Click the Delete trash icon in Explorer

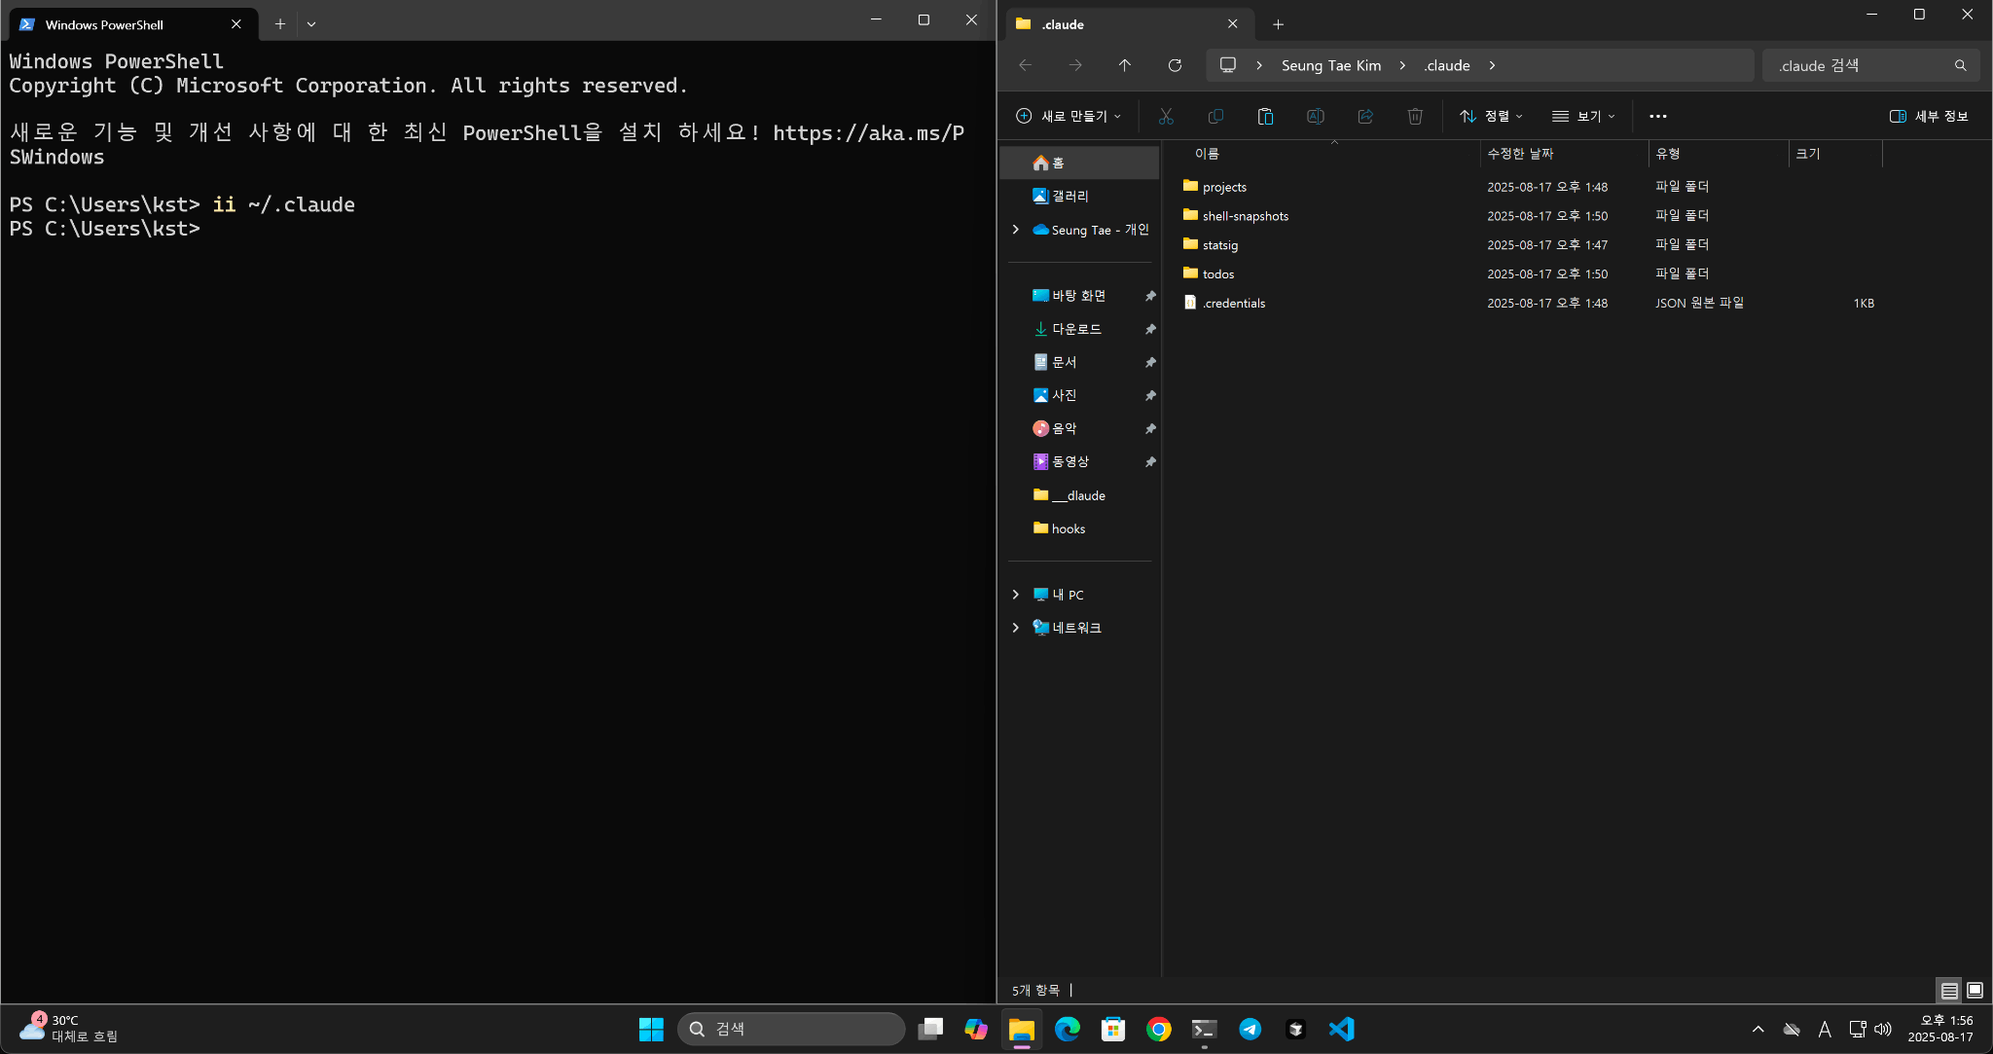(x=1415, y=117)
